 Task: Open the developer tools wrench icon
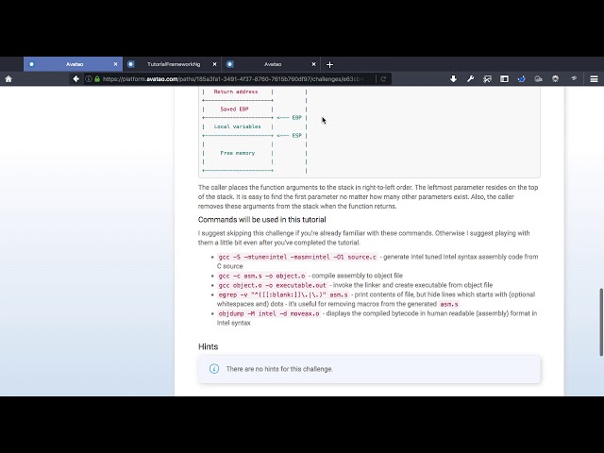click(470, 79)
